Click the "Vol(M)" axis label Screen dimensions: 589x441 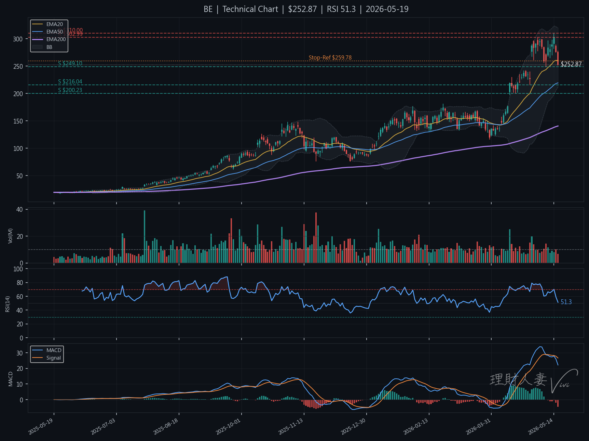click(10, 236)
